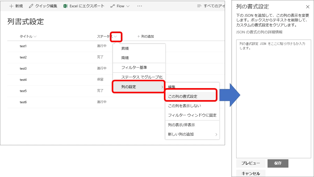Choose ステータス でグループ化 menu entry
The height and width of the screenshot is (177, 314).
tap(139, 77)
